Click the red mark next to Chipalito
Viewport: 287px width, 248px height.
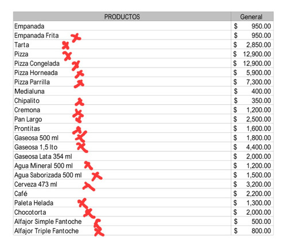pos(79,102)
